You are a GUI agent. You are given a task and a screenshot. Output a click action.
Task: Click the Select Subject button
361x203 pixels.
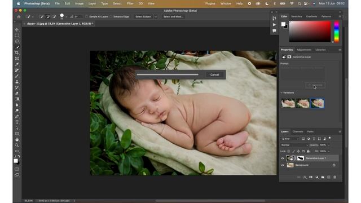tap(143, 16)
